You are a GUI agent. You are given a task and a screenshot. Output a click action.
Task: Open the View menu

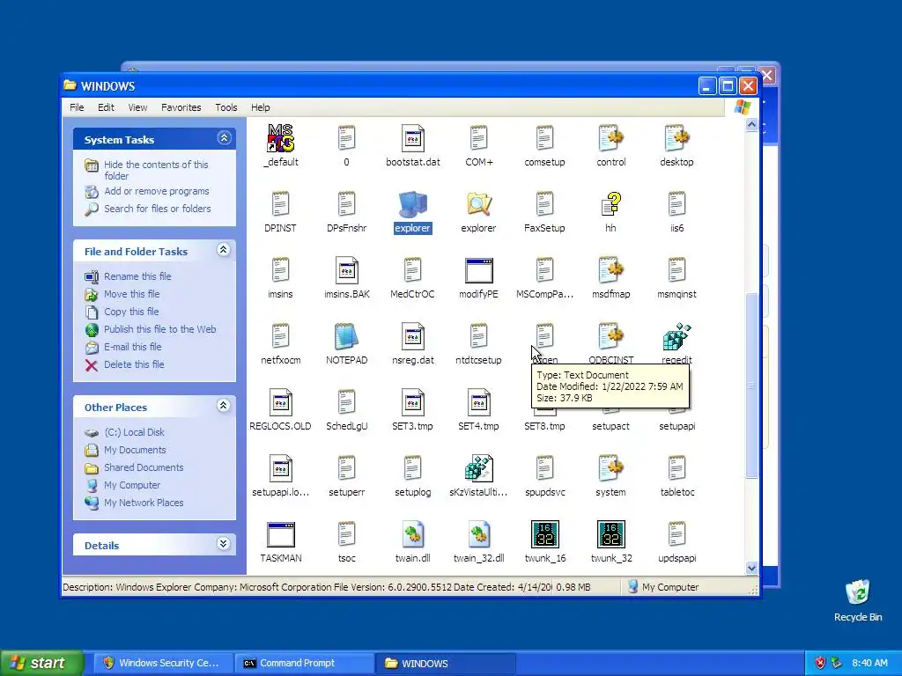point(137,107)
